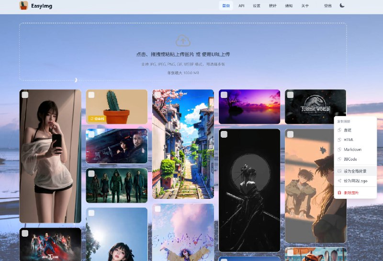Click the EasyImg cactus logo icon

23,6
